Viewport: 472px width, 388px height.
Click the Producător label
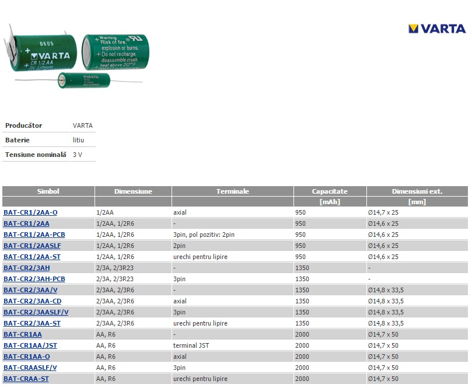pos(24,125)
